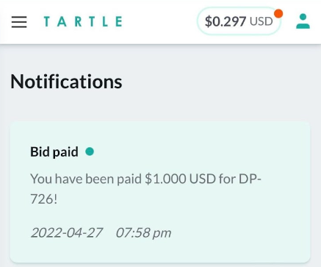Click the "726!" data packet number
The image size is (321, 267).
(44, 199)
